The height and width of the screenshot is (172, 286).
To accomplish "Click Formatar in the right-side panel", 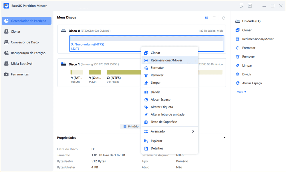I will click(245, 48).
